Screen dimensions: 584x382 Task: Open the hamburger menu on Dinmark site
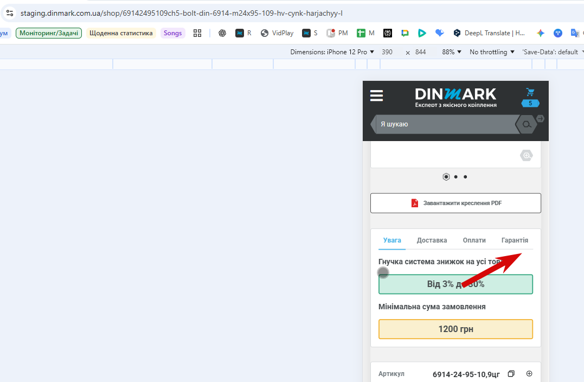point(376,95)
